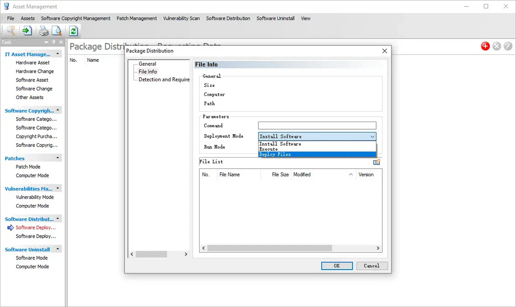Choose Deploy Files from dropdown list
Screen dimensions: 516x307
click(317, 154)
